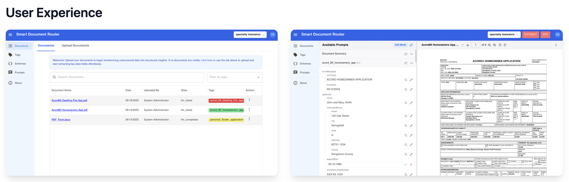Image resolution: width=569 pixels, height=182 pixels.
Task: Edit the formType field value
Action: (x=411, y=80)
